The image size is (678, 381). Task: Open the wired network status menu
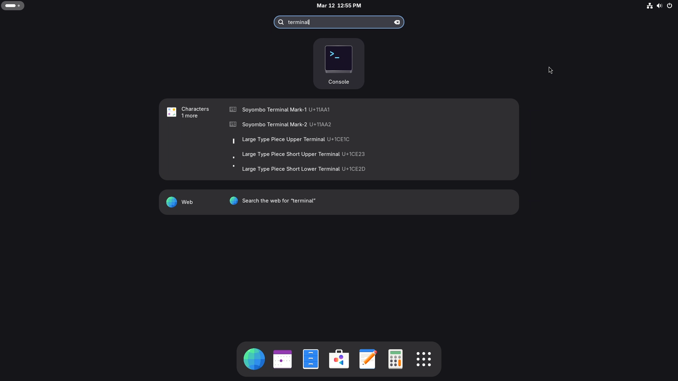click(x=649, y=6)
